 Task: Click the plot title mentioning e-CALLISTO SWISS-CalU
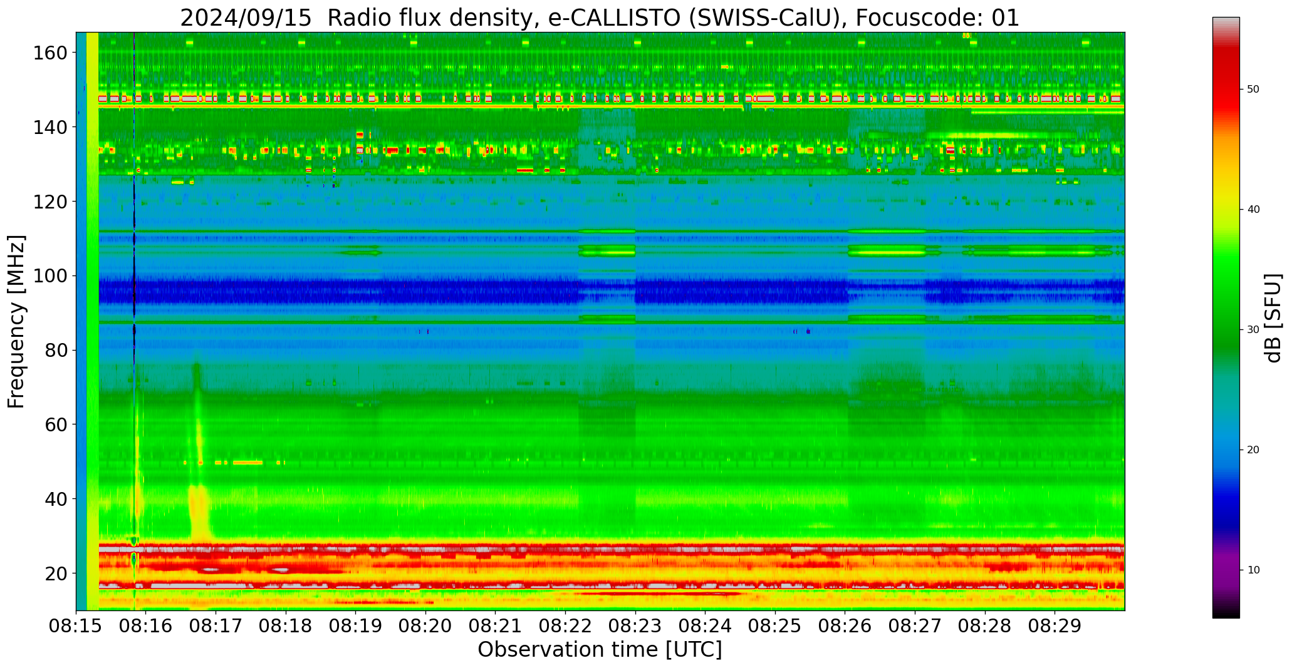click(x=600, y=18)
